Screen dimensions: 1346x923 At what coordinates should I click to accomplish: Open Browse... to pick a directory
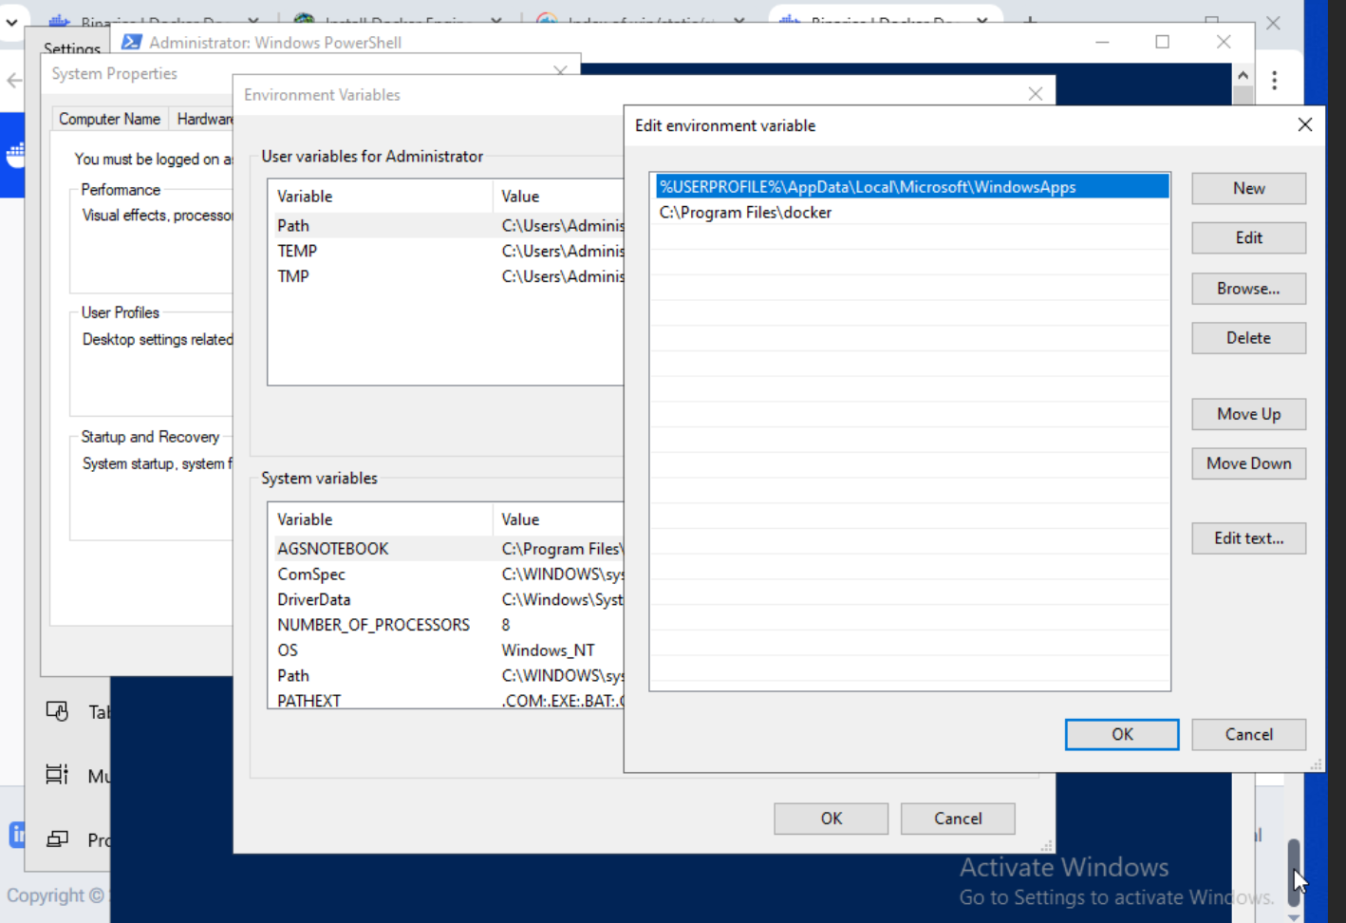click(x=1248, y=289)
